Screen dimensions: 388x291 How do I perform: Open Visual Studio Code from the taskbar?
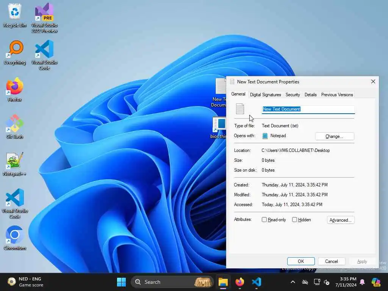tap(257, 282)
